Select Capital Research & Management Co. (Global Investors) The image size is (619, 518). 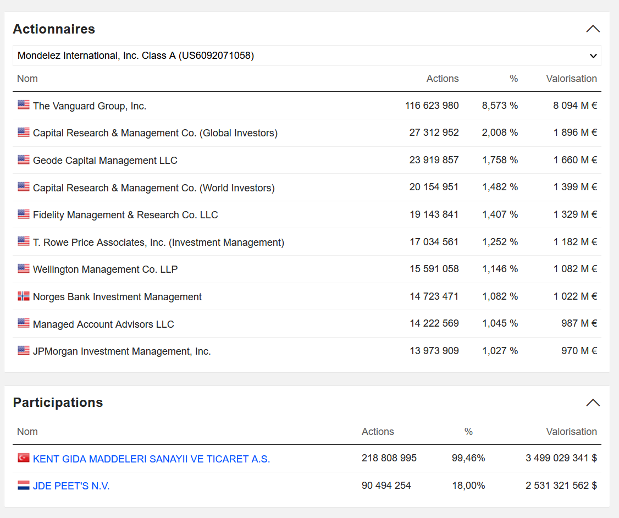[x=155, y=133]
